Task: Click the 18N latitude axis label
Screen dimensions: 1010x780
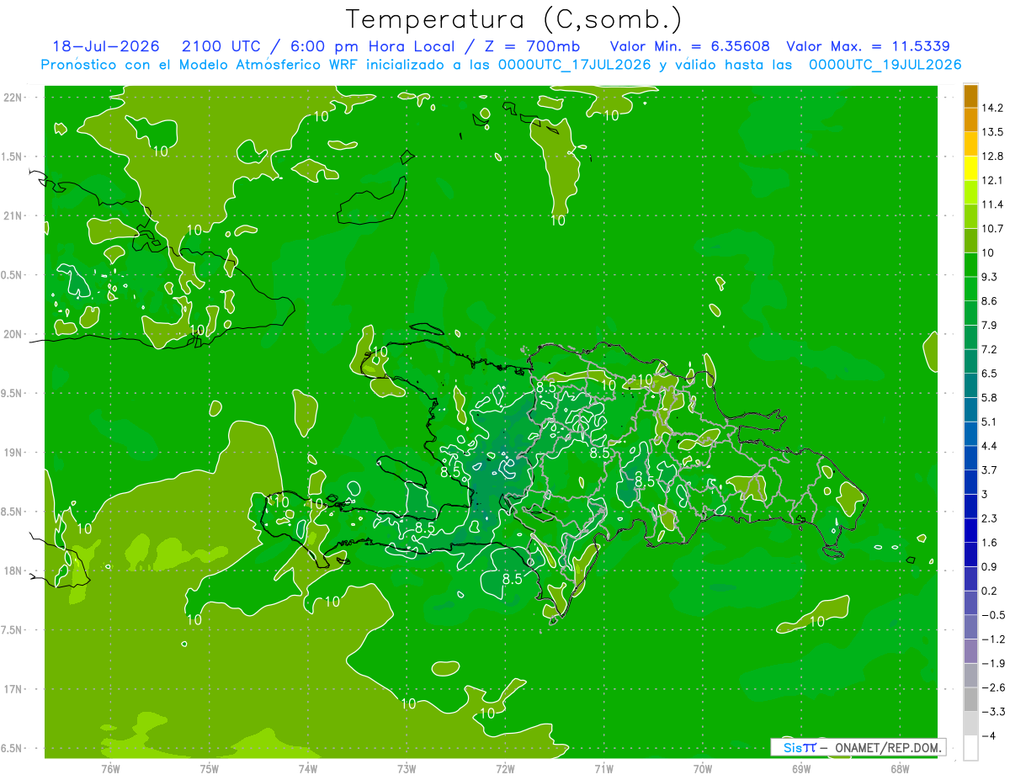Action: [12, 570]
